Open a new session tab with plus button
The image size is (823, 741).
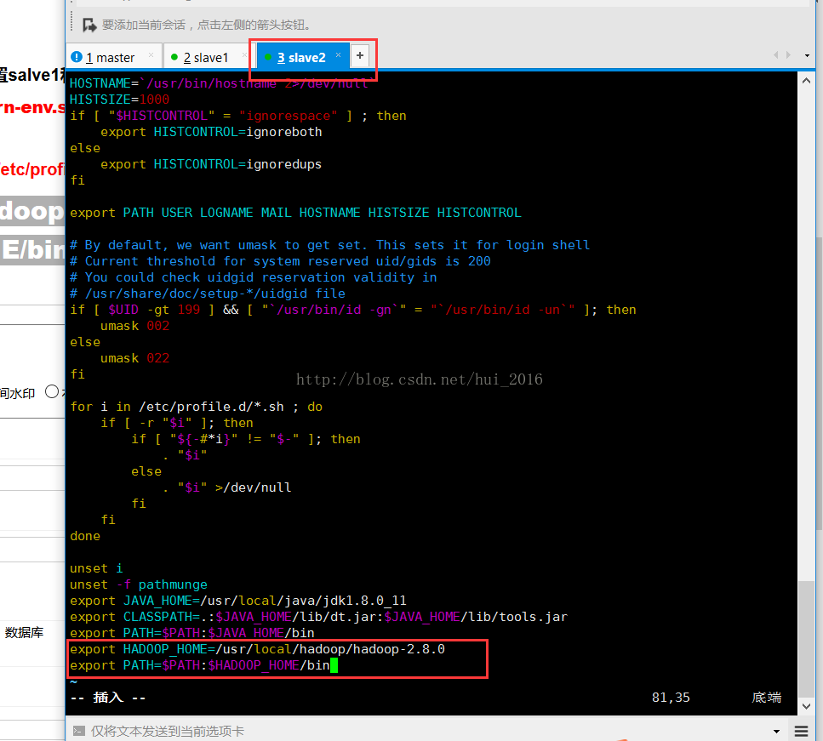(360, 56)
